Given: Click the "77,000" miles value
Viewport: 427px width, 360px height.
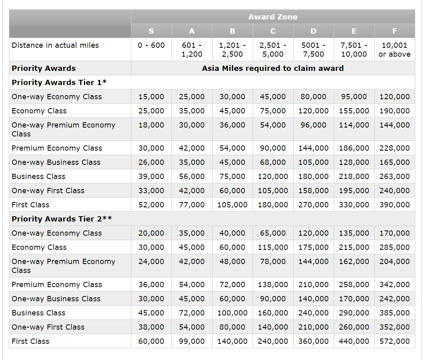Looking at the screenshot, I should (x=192, y=205).
